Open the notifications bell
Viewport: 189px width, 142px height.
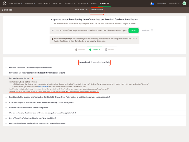click(x=152, y=3)
